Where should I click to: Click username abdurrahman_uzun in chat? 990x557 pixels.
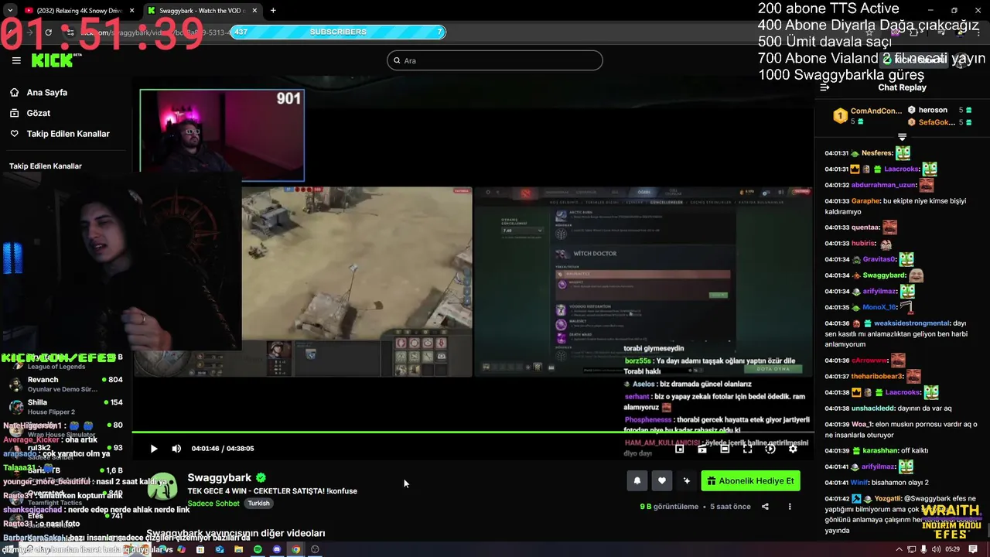tap(884, 185)
